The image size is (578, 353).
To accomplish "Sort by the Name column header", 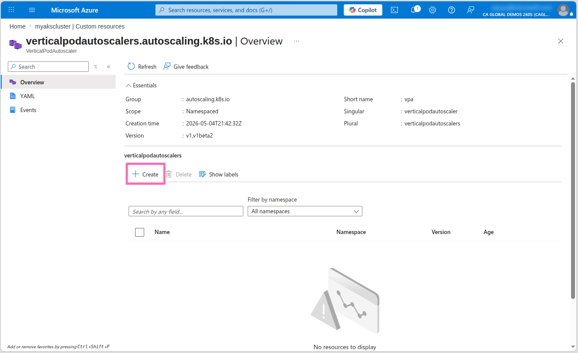I will [x=162, y=232].
